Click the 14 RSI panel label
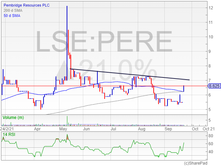Viewport: 221px width, 166px height. [9, 135]
